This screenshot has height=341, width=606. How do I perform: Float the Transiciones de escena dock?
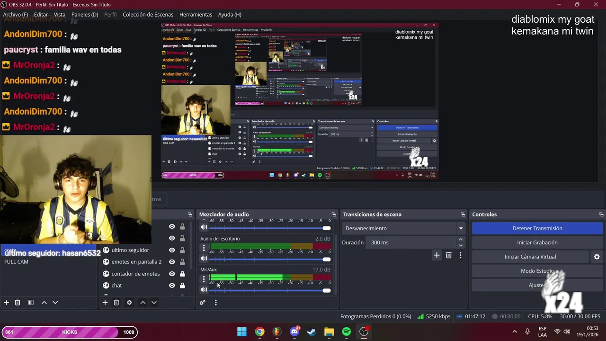[x=463, y=215]
